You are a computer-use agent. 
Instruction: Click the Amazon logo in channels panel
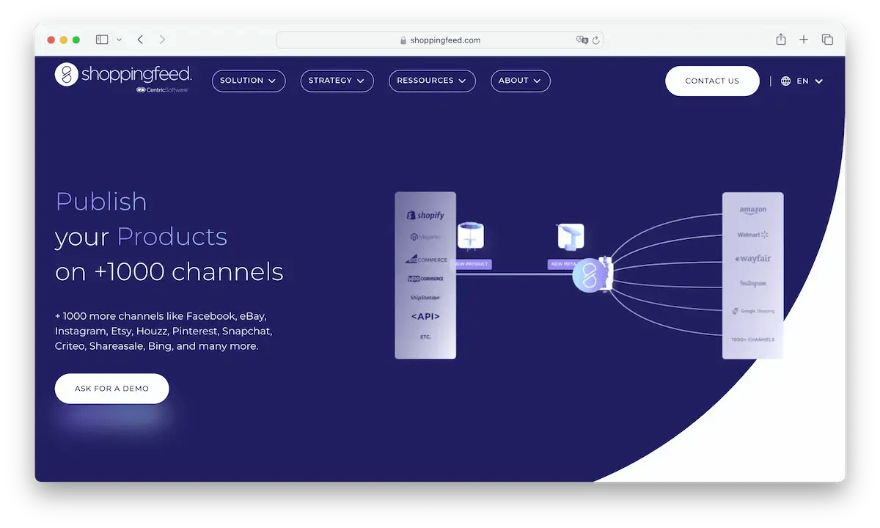click(x=753, y=210)
